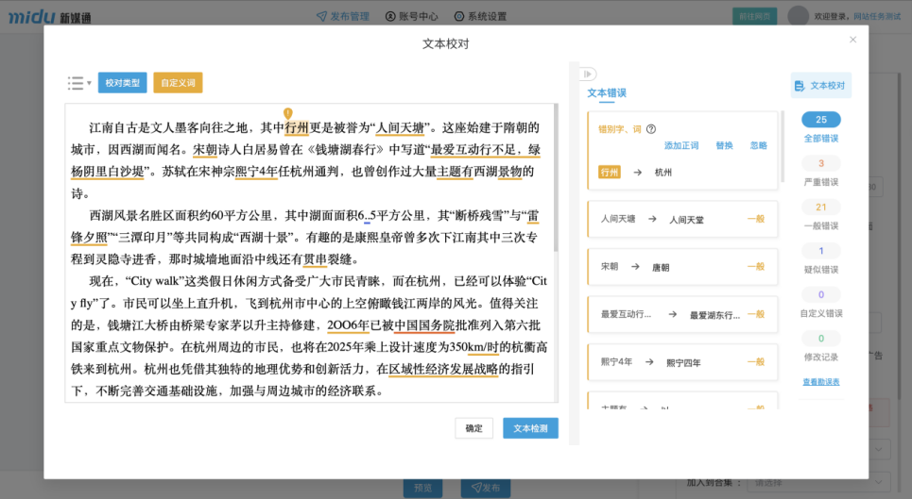Click the 校对类型 button
This screenshot has width=912, height=499.
pyautogui.click(x=122, y=83)
